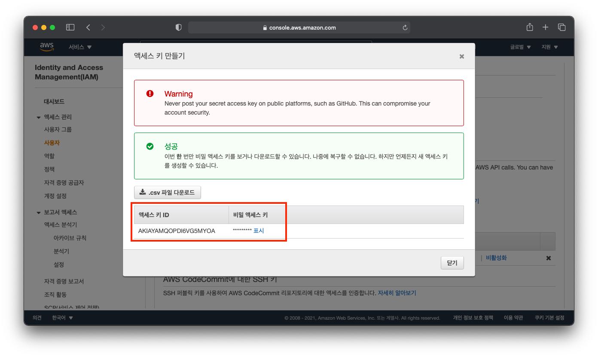The width and height of the screenshot is (598, 357).
Task: Click the 비밀 액세스 키 column header
Action: coord(250,215)
